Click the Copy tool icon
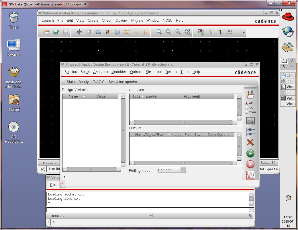Image resolution: width=298 pixels, height=230 pixels. (89, 32)
